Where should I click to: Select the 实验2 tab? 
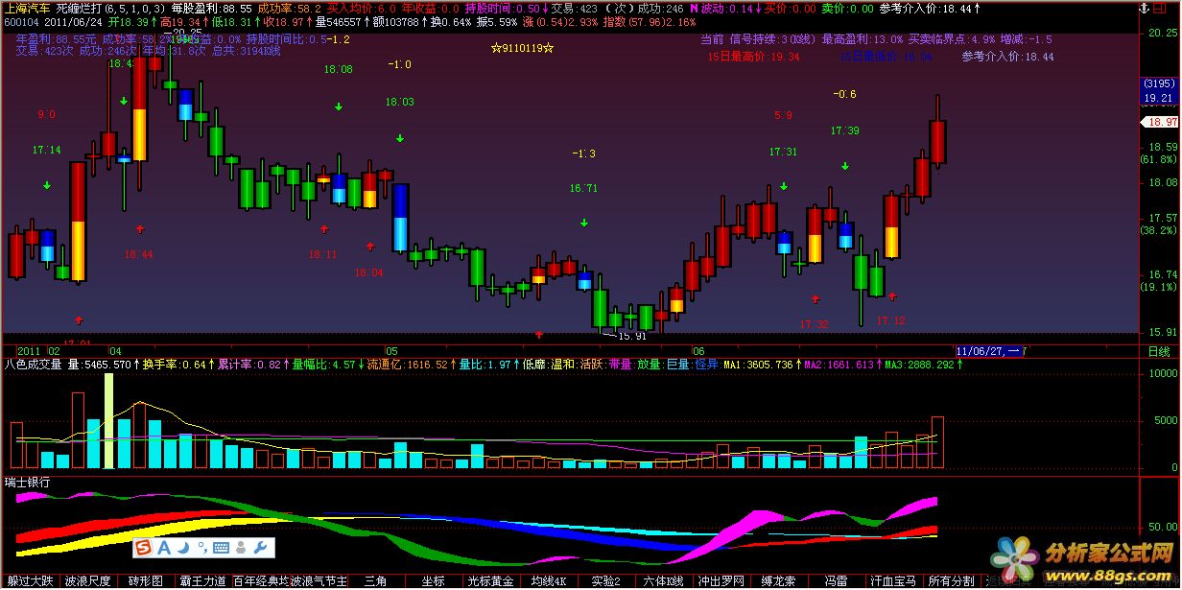[605, 581]
